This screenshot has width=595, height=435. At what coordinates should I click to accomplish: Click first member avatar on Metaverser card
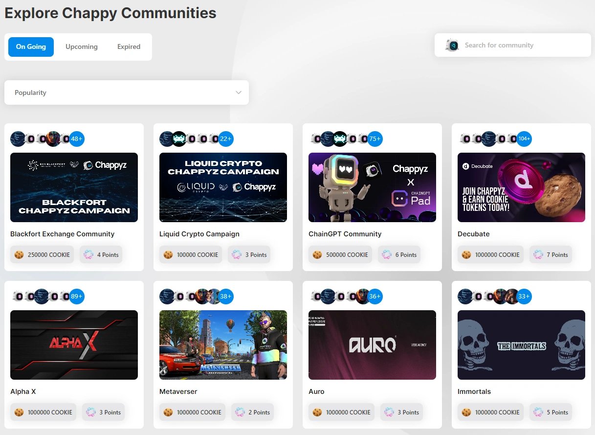pos(167,297)
